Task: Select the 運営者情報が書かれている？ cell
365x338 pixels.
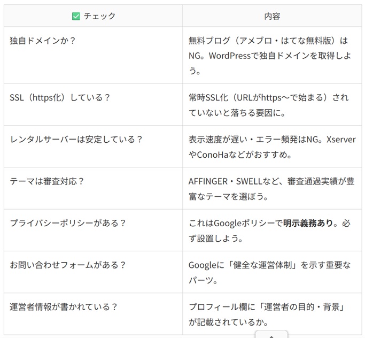Action: pos(64,307)
